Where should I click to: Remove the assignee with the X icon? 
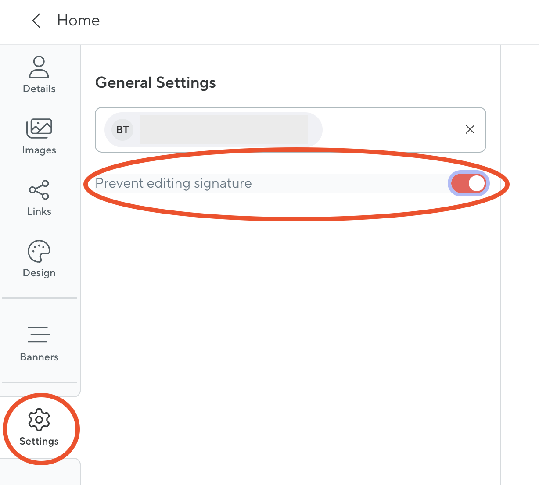[x=470, y=129]
